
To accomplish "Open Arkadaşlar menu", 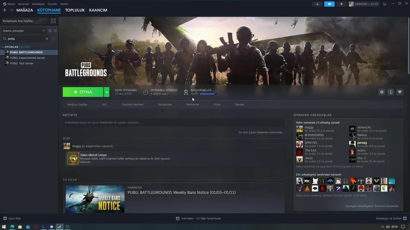I will pyautogui.click(x=38, y=4).
